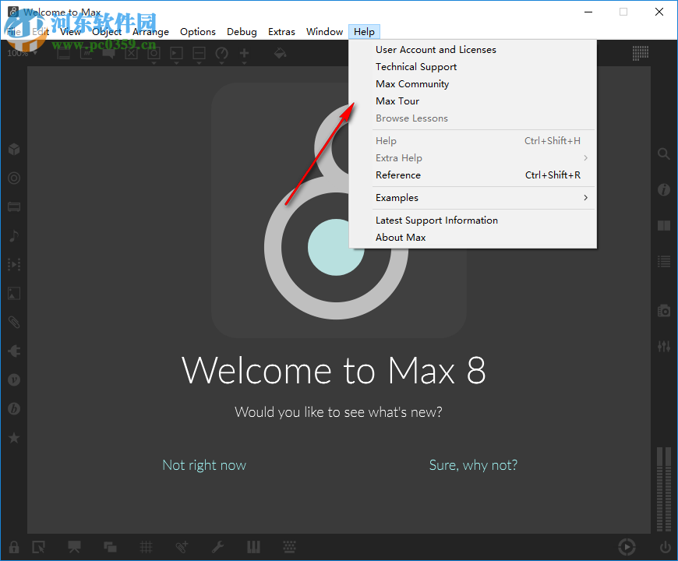Select Max Community from the Help menu
678x561 pixels.
(412, 83)
